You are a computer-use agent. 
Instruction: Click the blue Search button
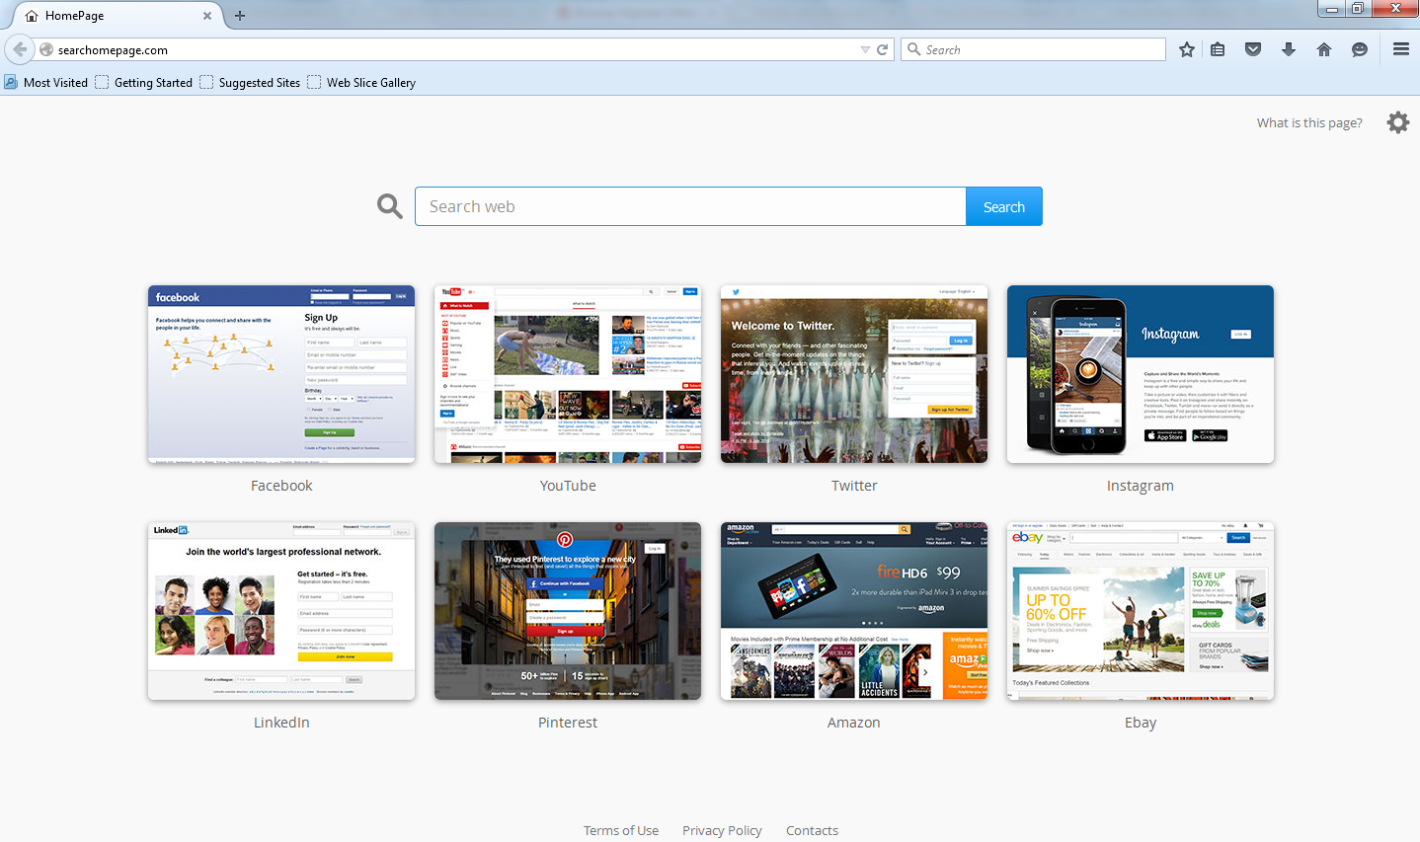point(1004,206)
